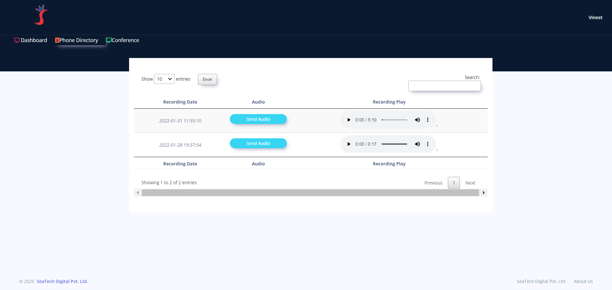Image resolution: width=612 pixels, height=290 pixels.
Task: Open the Phone Directory menu
Action: pyautogui.click(x=76, y=40)
